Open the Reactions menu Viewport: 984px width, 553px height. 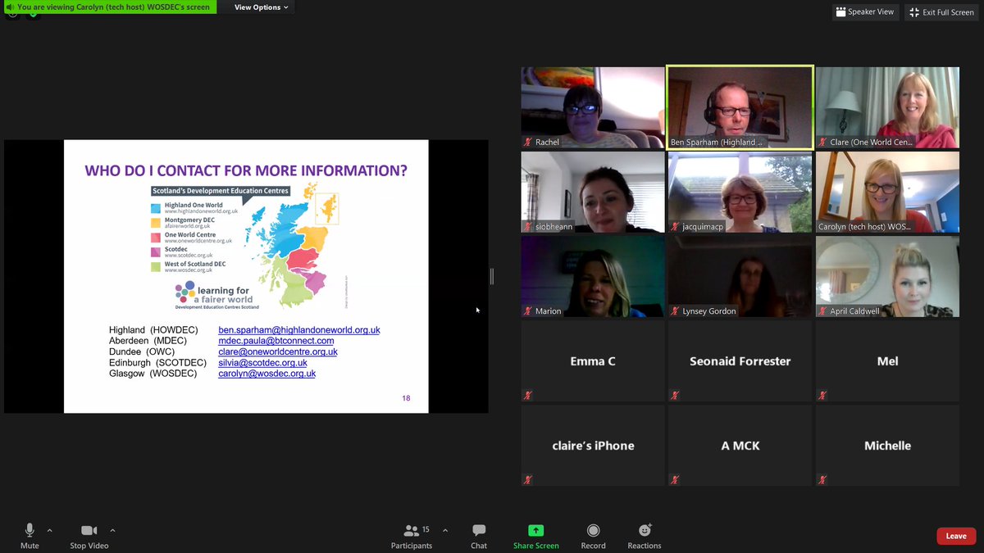(645, 536)
